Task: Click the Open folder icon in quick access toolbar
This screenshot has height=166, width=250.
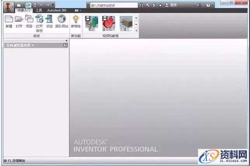Action: click(x=28, y=5)
